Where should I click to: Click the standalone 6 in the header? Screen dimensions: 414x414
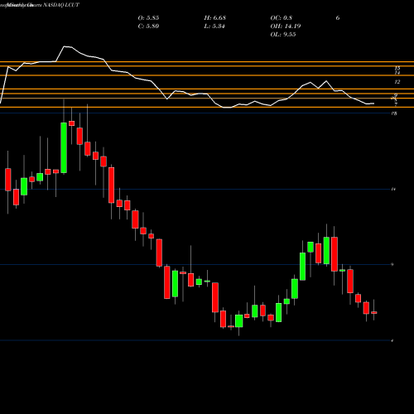point(338,18)
